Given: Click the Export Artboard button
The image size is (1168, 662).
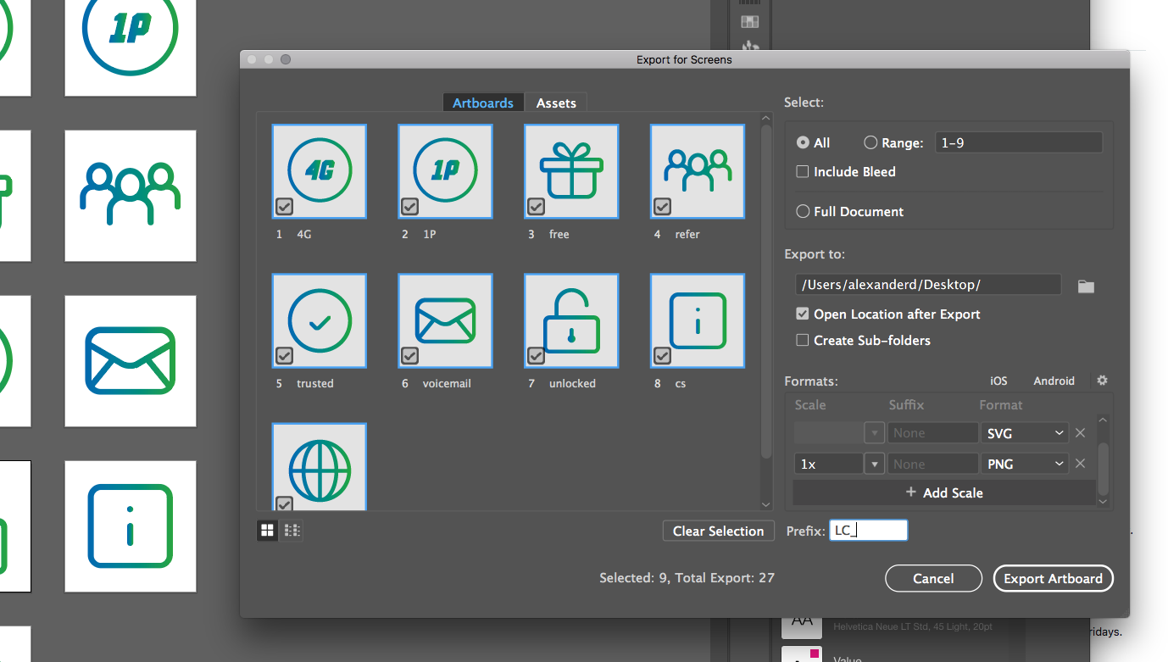Looking at the screenshot, I should pos(1053,578).
